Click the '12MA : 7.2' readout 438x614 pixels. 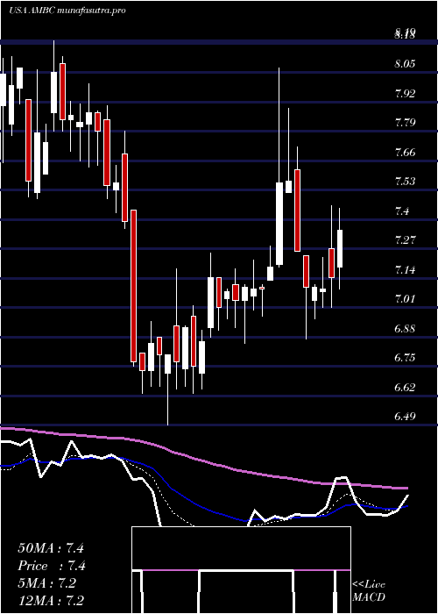[x=51, y=601]
